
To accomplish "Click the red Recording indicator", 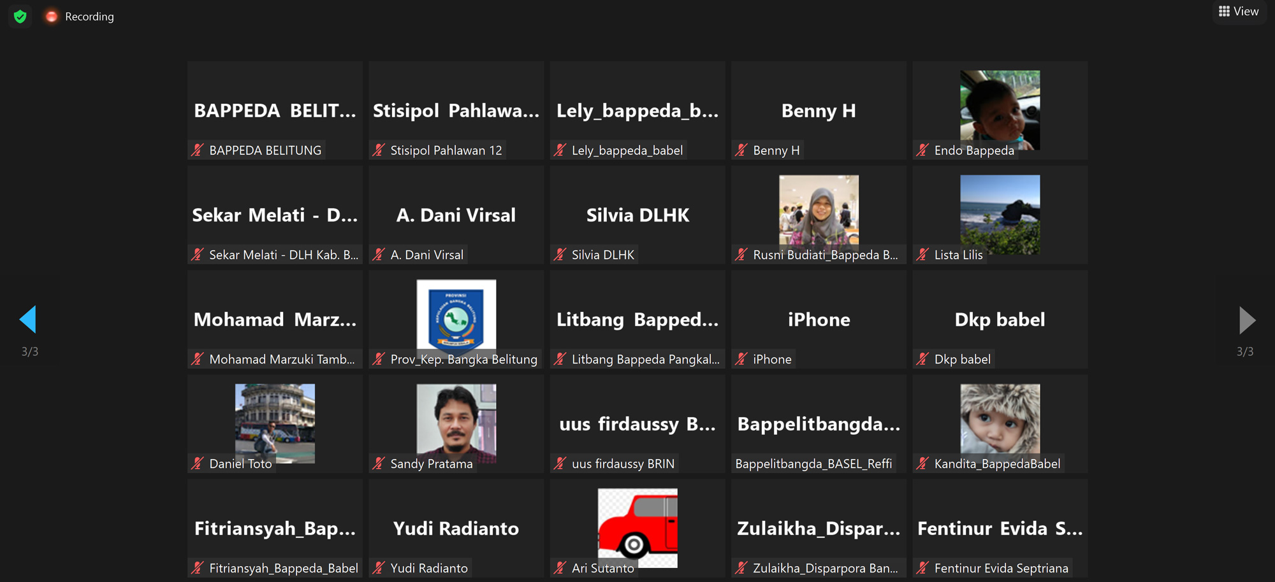I will (x=80, y=17).
